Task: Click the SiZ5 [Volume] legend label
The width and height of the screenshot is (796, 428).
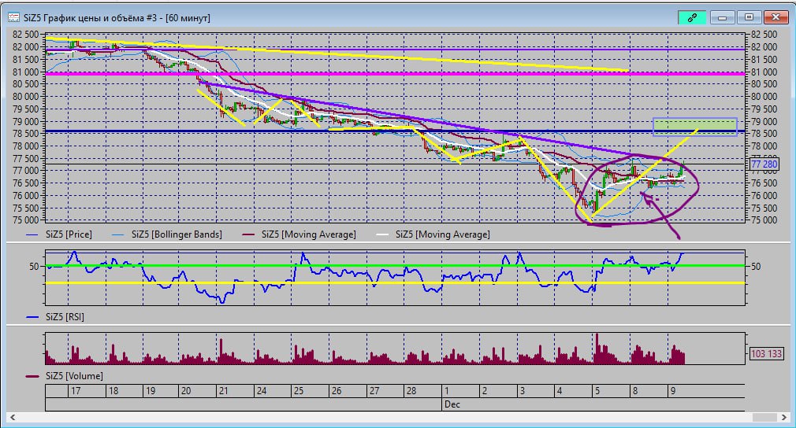Action: [73, 376]
